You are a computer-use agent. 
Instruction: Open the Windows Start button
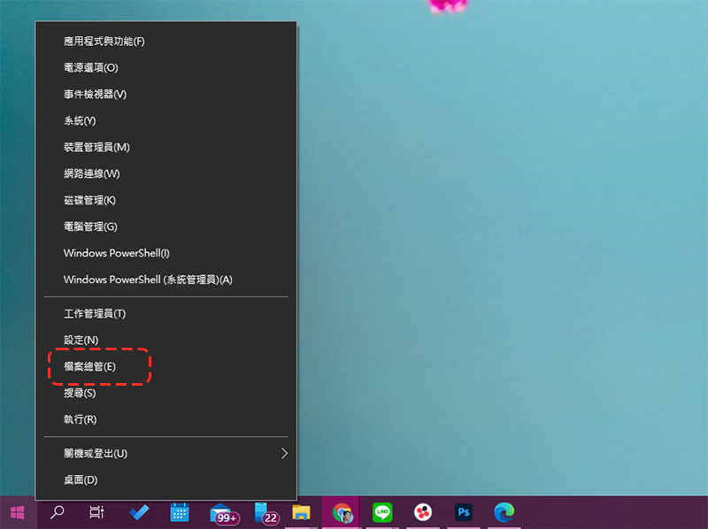pyautogui.click(x=18, y=512)
